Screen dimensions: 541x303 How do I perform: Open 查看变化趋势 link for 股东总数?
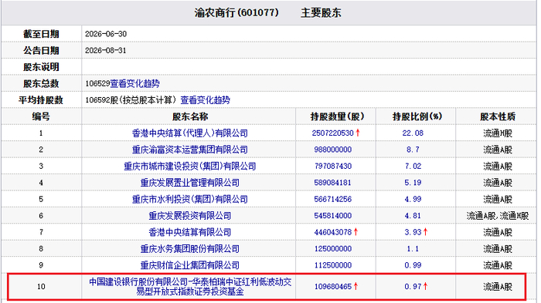pyautogui.click(x=134, y=84)
